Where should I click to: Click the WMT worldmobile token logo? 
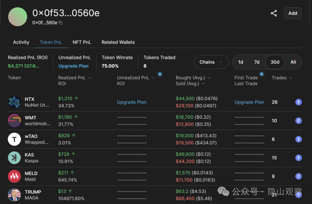[14, 121]
